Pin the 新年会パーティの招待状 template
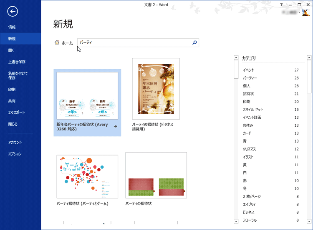The width and height of the screenshot is (313, 230). click(115, 126)
